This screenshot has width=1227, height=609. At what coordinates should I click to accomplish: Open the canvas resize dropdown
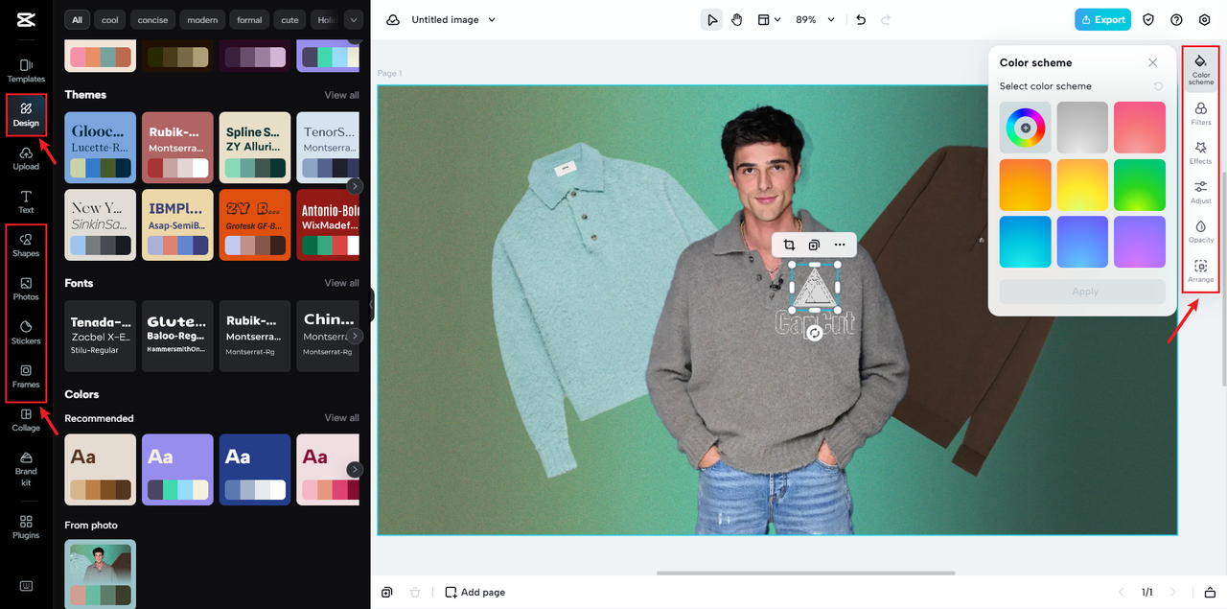[x=769, y=19]
